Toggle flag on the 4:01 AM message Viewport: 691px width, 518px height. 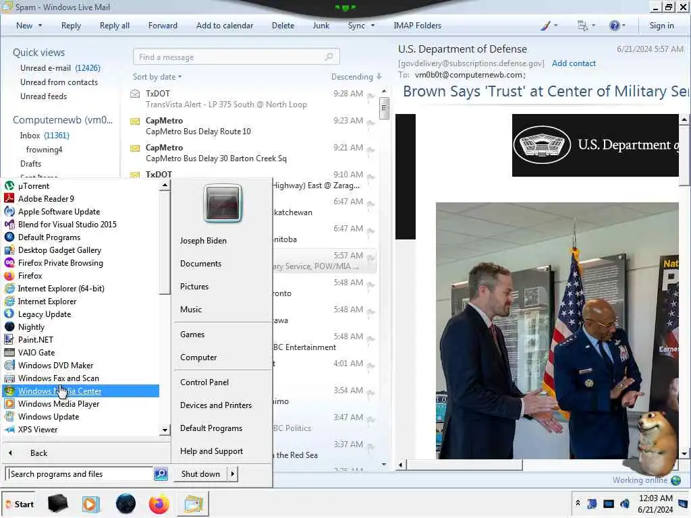(370, 366)
